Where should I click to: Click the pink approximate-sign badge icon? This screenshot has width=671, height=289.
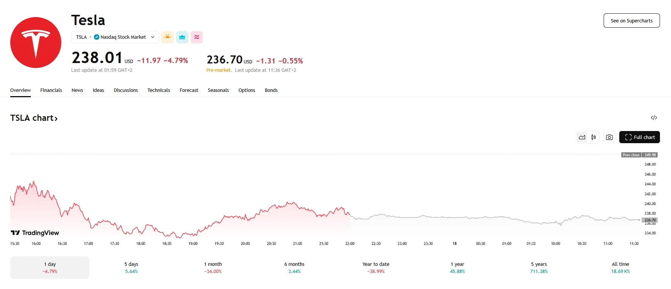[x=197, y=37]
